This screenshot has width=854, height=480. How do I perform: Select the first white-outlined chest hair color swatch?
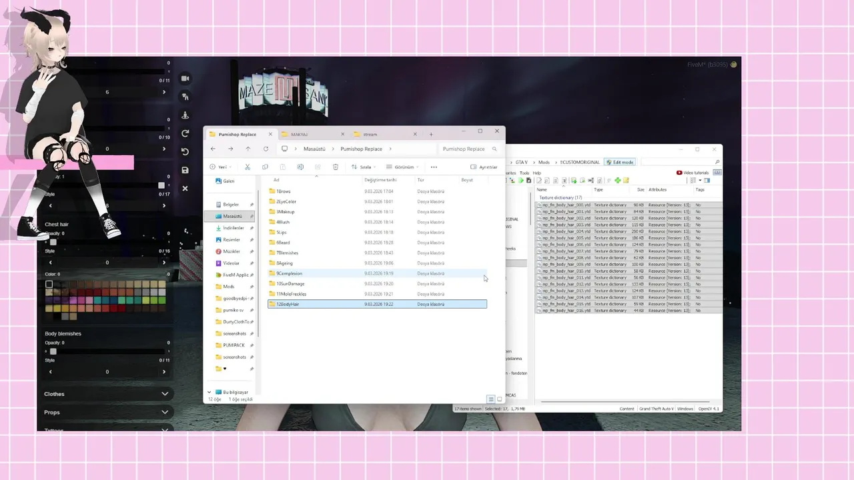tap(49, 285)
